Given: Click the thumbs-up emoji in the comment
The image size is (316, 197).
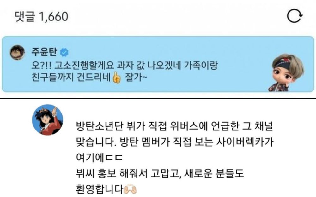Looking at the screenshot, I should pyautogui.click(x=117, y=78).
